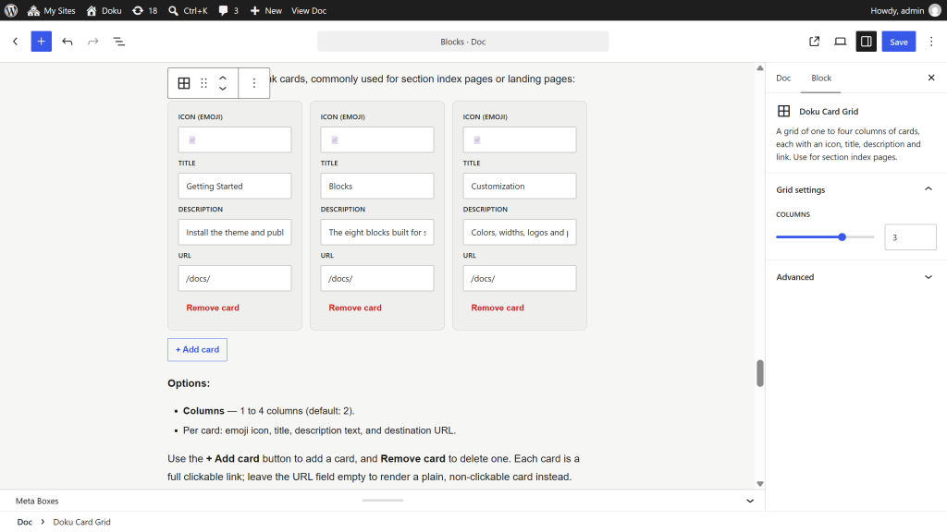Edit the Customization card icon field
The height and width of the screenshot is (532, 947).
click(x=520, y=140)
